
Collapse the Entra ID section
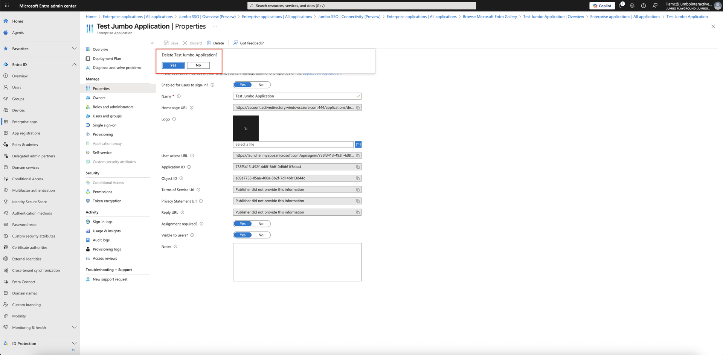tap(74, 64)
